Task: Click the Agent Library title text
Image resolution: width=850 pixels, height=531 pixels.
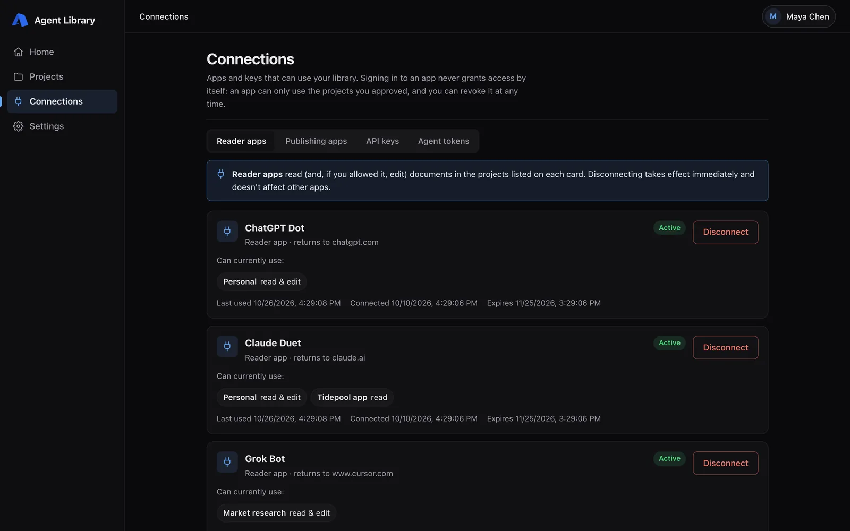Action: coord(65,20)
